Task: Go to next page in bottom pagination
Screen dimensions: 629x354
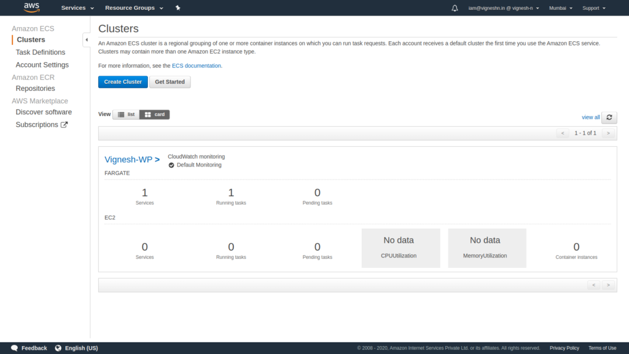Action: tap(608, 285)
